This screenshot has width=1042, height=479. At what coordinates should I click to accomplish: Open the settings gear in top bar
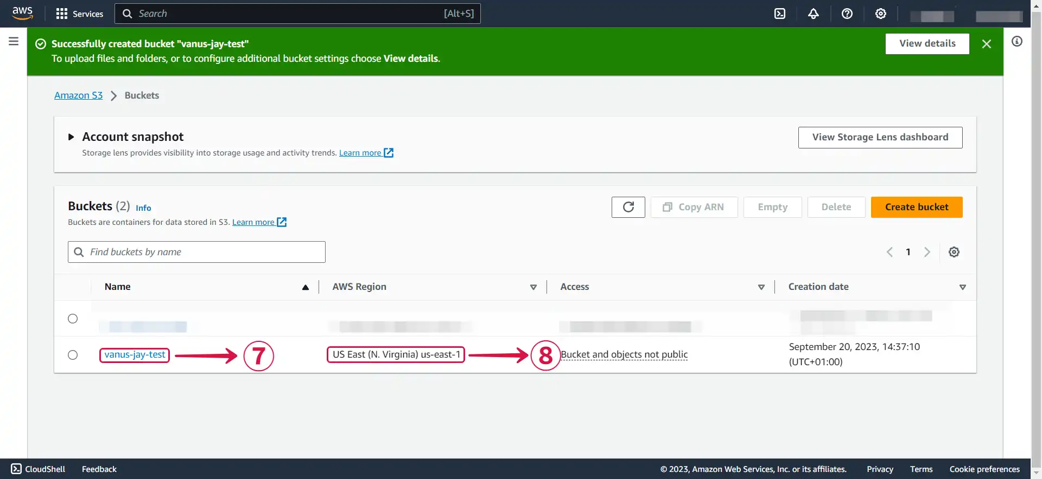tap(881, 14)
